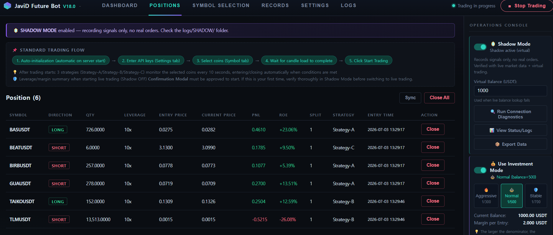Click the box icon on Export Data
Viewport: 553px width, 235px height.
498,144
